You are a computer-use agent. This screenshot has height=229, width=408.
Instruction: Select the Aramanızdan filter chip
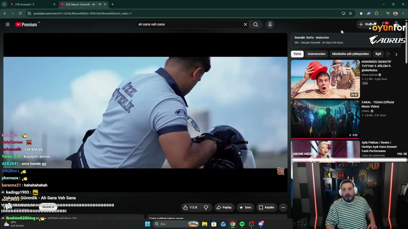317,54
